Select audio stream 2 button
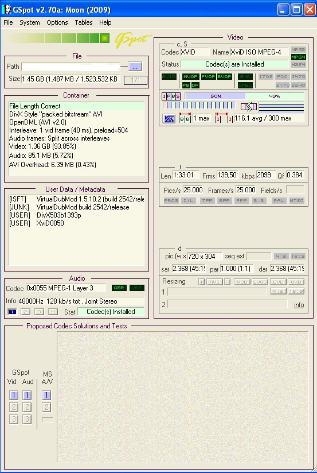Viewport: 317px width, 473px height. click(26, 312)
